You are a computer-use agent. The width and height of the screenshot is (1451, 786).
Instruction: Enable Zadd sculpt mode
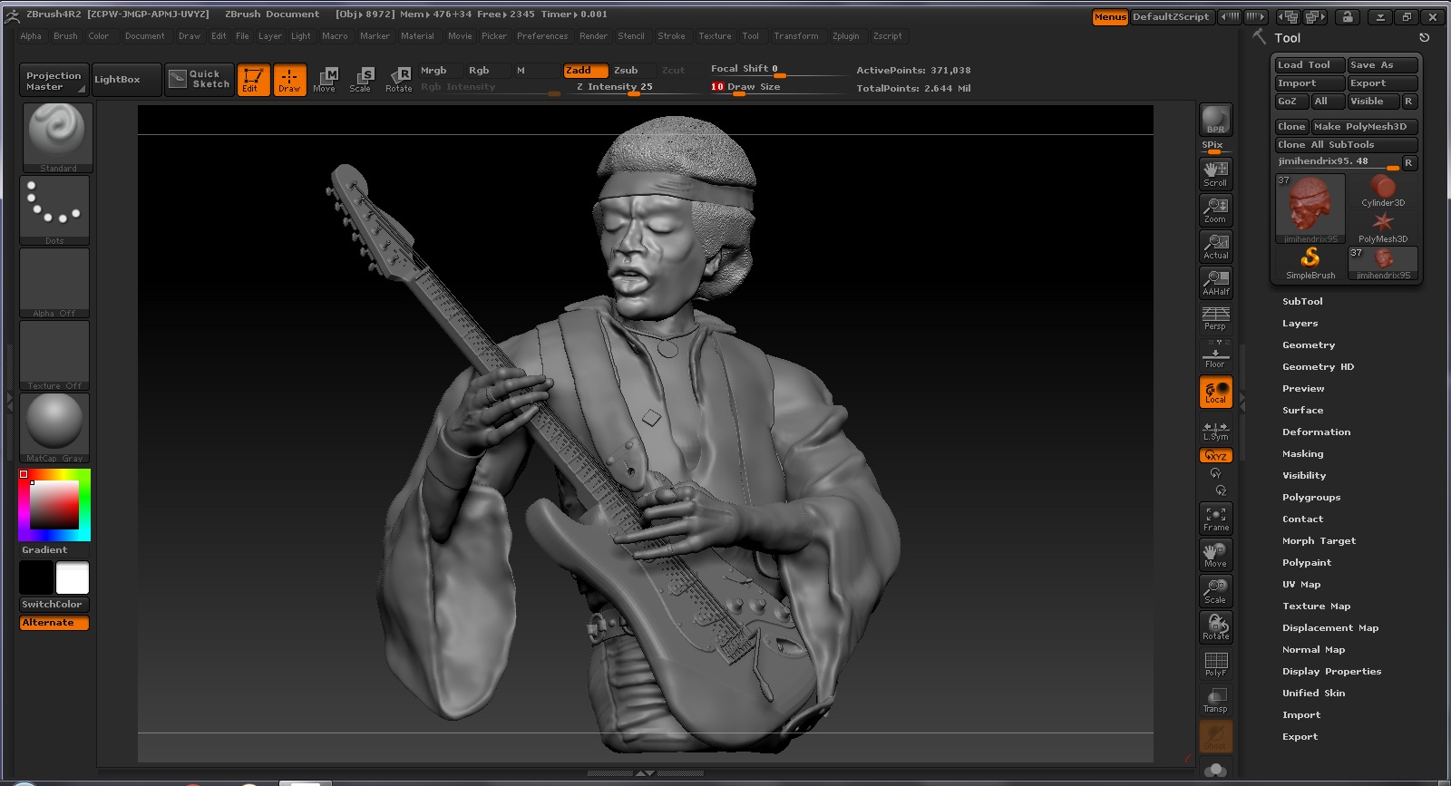pos(585,71)
